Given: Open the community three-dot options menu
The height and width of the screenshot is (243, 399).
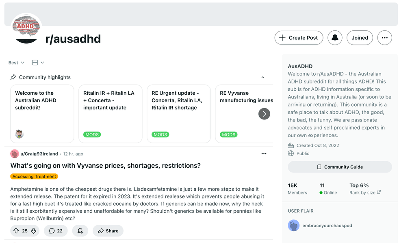Looking at the screenshot, I should [384, 38].
